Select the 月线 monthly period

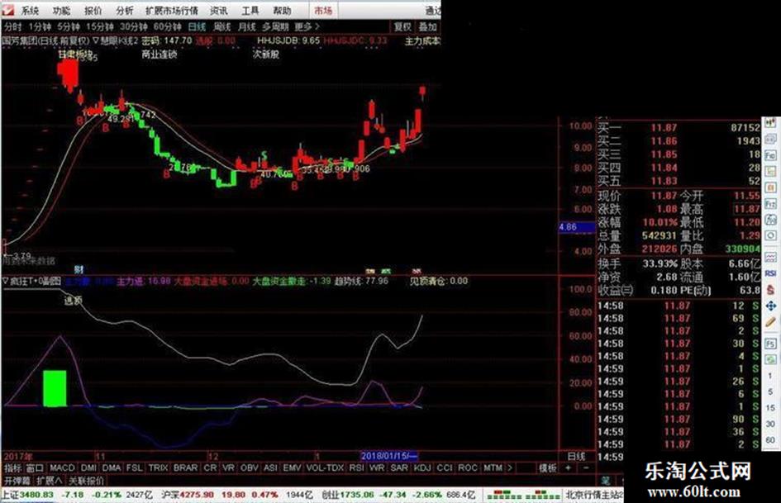(247, 27)
